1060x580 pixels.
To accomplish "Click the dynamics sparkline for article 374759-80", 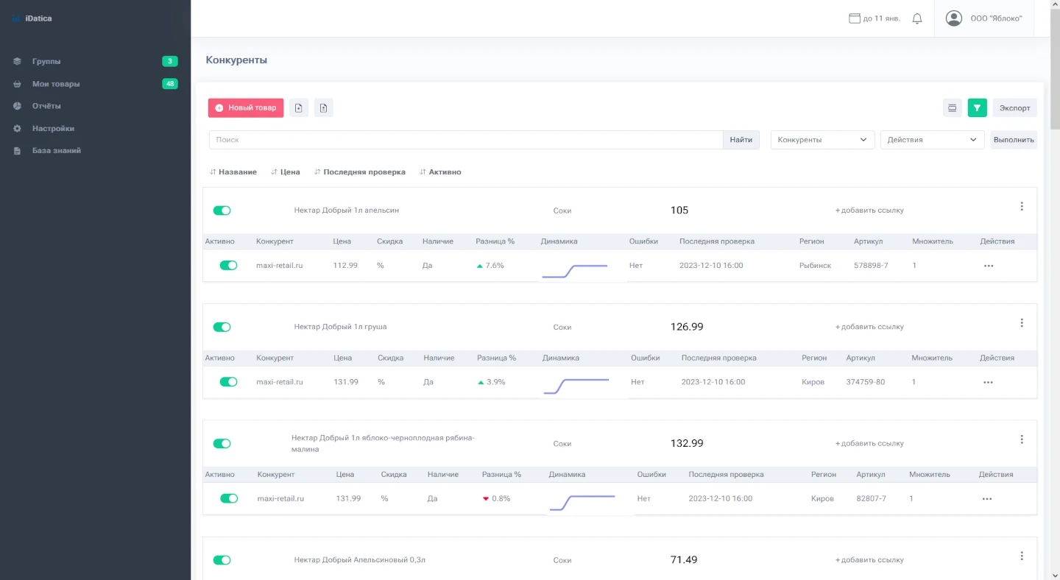I will (576, 386).
